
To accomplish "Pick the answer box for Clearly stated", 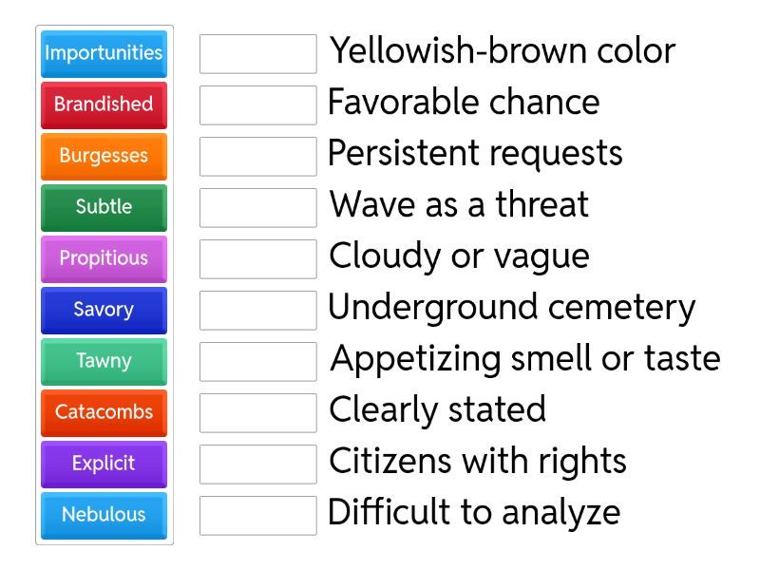I will click(257, 412).
